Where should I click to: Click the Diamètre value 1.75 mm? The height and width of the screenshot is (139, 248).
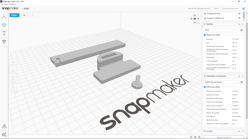(x=235, y=39)
